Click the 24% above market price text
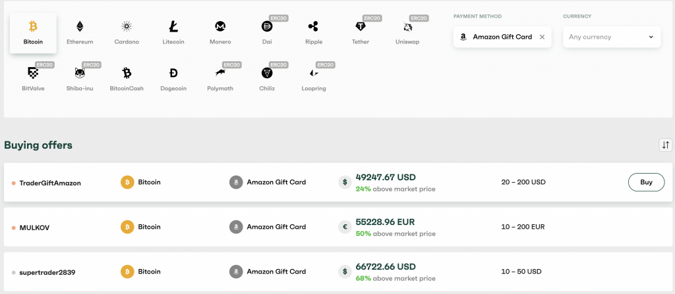This screenshot has height=294, width=675. click(396, 189)
